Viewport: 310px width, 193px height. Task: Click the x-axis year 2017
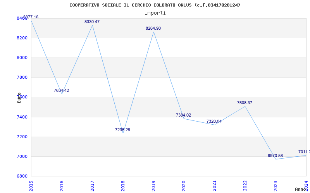coord(92,186)
